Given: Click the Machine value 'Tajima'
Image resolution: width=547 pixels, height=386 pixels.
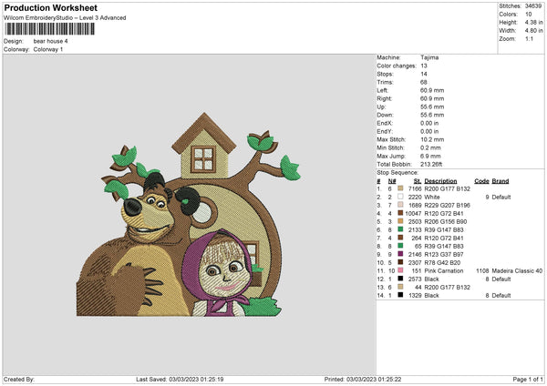Looking at the screenshot, I should (x=429, y=57).
